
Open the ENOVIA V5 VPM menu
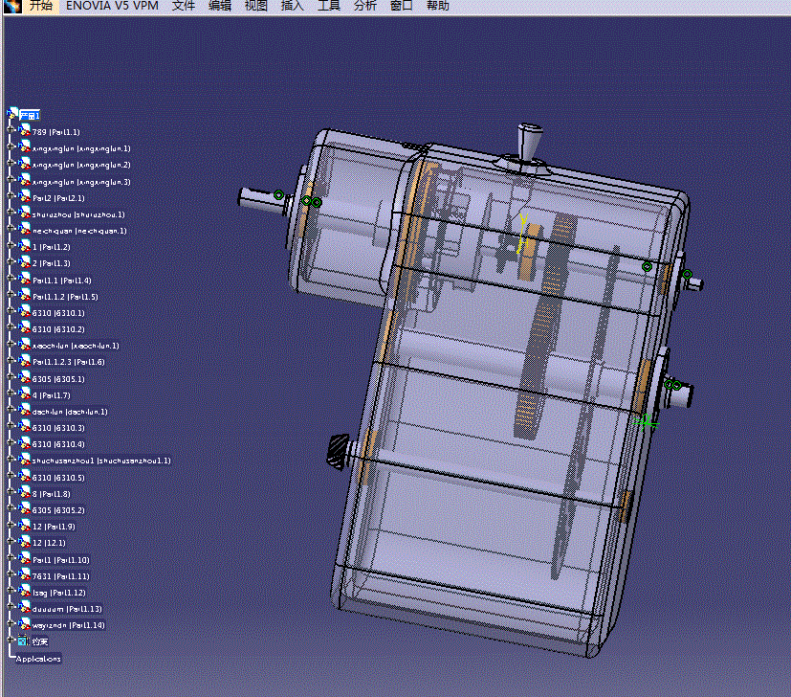coord(112,6)
